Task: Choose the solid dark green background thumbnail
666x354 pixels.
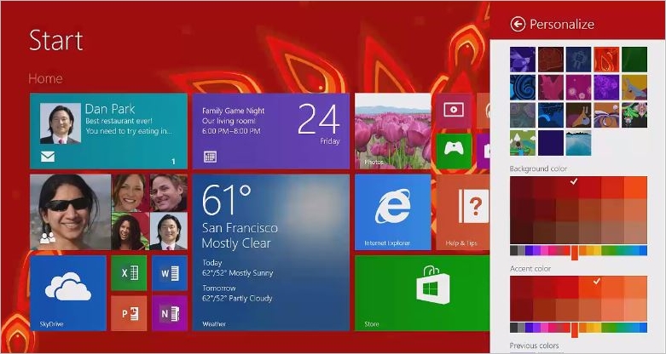Action: (x=634, y=60)
